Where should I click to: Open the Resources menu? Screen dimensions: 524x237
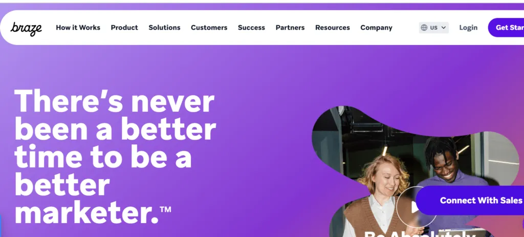coord(333,28)
